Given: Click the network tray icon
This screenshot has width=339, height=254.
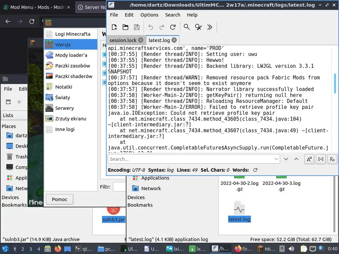Looking at the screenshot, I should (313, 249).
